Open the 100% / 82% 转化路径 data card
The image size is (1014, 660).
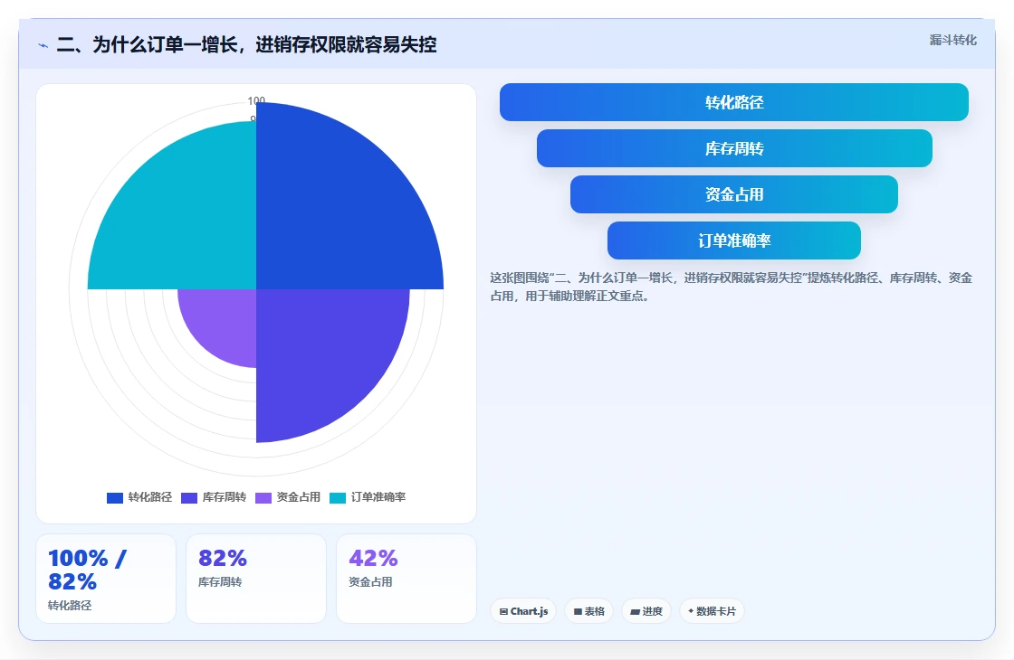point(105,579)
